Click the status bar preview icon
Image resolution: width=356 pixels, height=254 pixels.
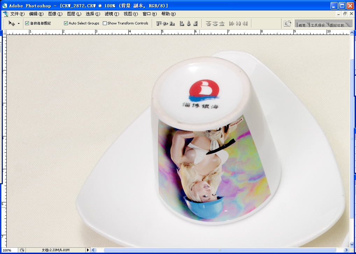(22, 250)
